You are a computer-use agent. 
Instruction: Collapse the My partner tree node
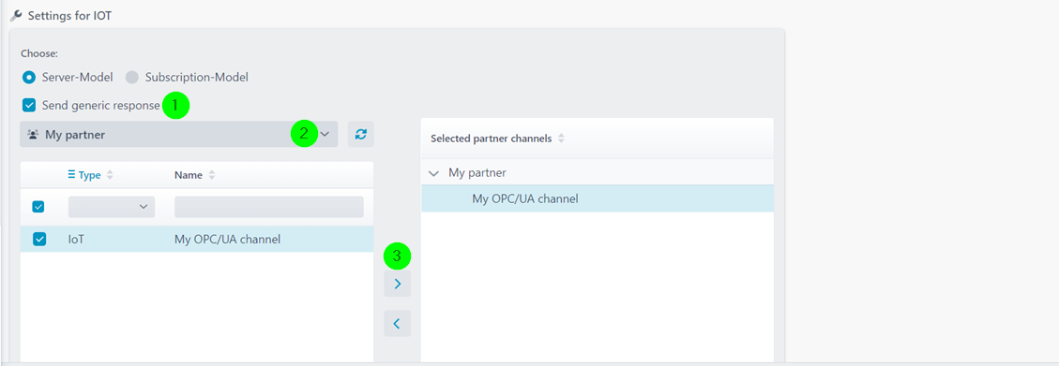pos(433,173)
